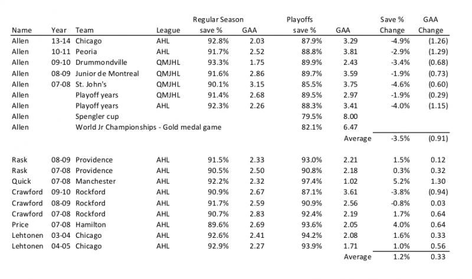The image size is (472, 279).
Task: Select Crawford 09-10 GAA change (0.94)
Action: [438, 192]
